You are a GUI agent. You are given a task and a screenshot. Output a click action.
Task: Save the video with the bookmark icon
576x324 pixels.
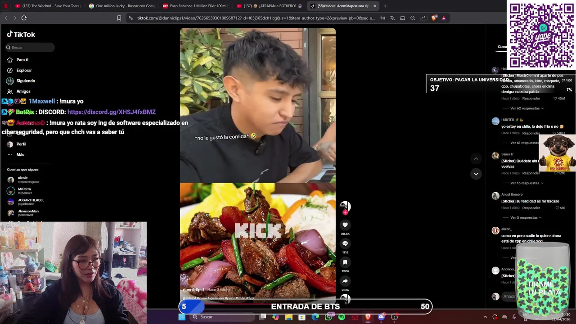(x=345, y=262)
